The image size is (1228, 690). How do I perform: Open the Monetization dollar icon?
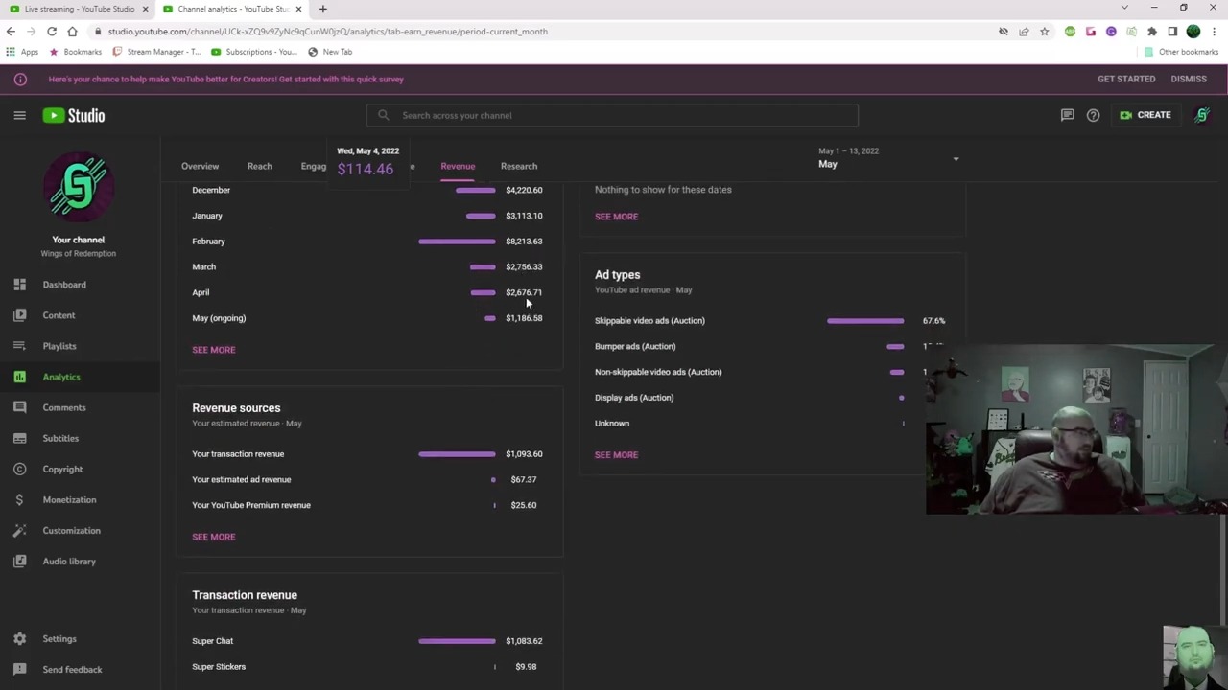(19, 499)
